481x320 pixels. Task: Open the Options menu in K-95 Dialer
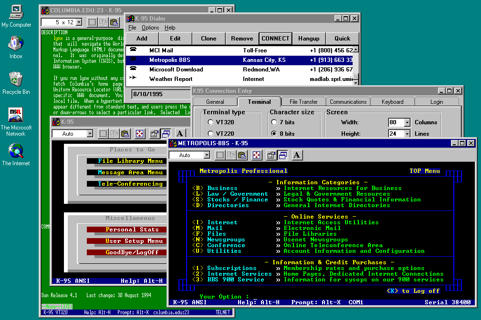point(150,28)
